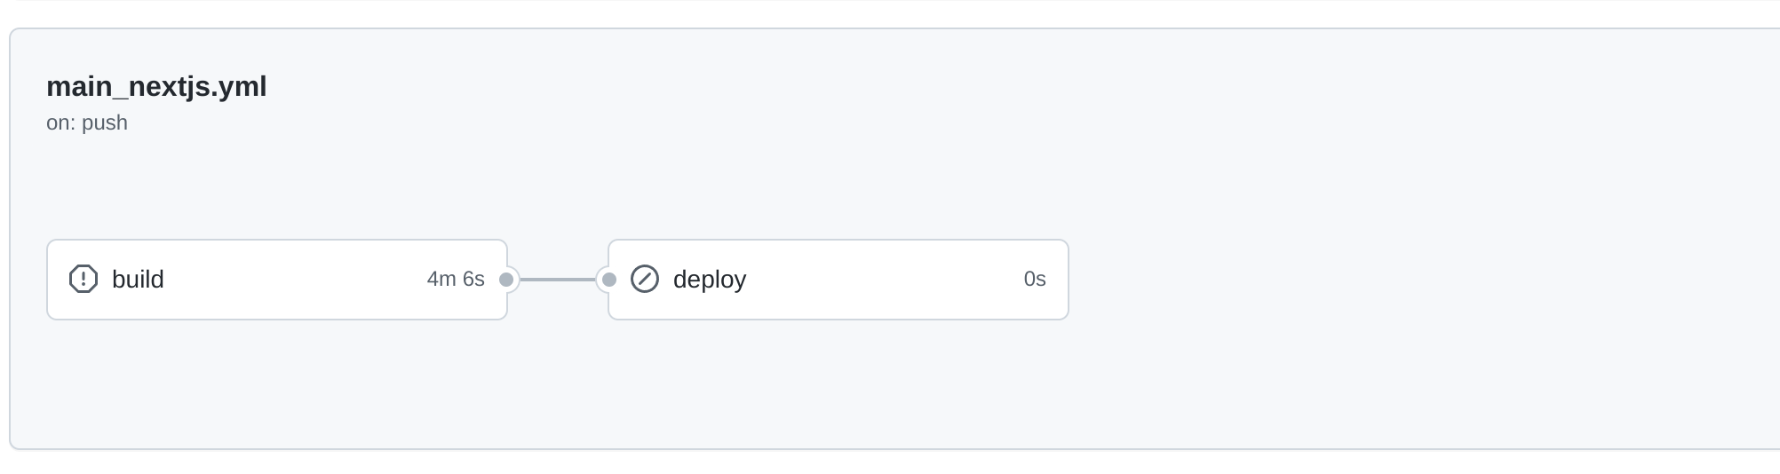
Task: Click the build duration 4m 6s
Action: [x=456, y=280]
